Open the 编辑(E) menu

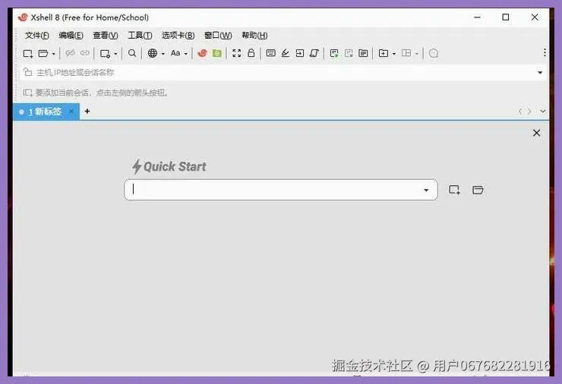(71, 35)
